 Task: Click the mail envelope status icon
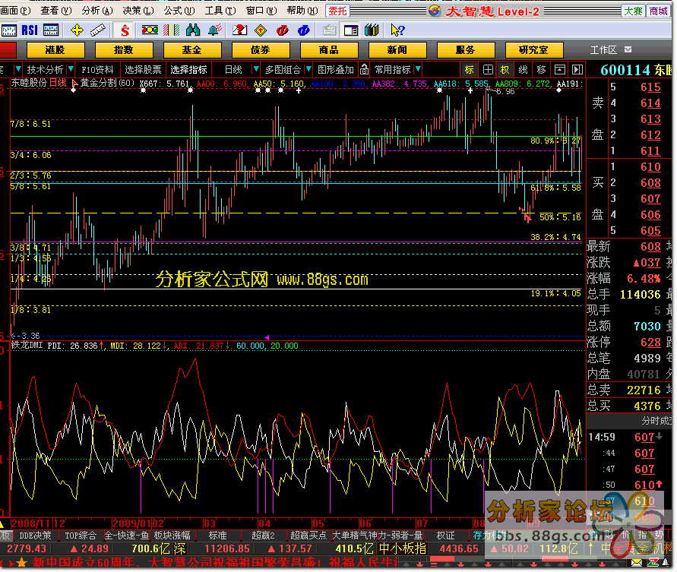tap(637, 562)
